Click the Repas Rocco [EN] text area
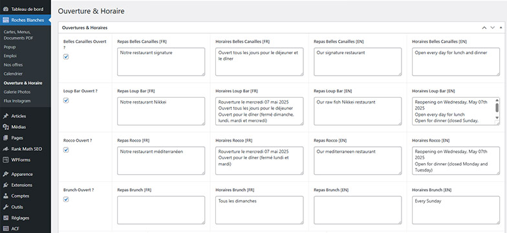507x233 pixels. pyautogui.click(x=358, y=161)
